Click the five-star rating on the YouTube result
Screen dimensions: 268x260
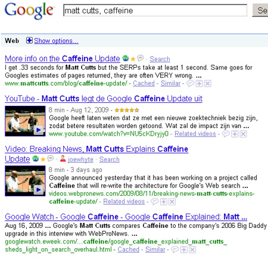click(127, 110)
